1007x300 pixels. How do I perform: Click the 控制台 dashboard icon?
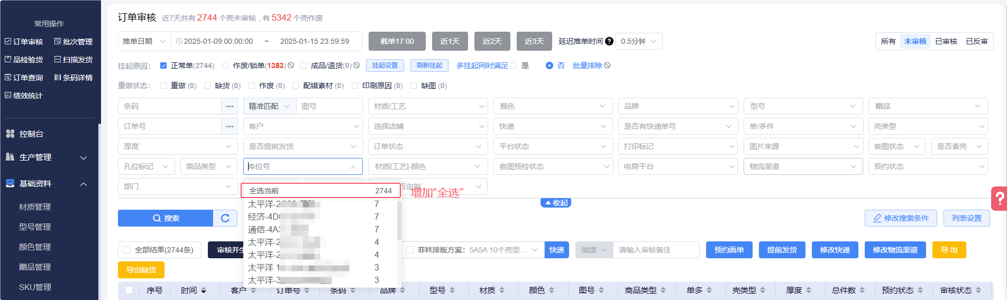point(10,134)
